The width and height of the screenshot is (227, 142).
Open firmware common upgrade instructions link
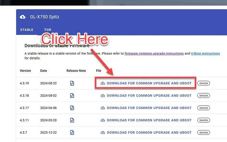point(154,54)
